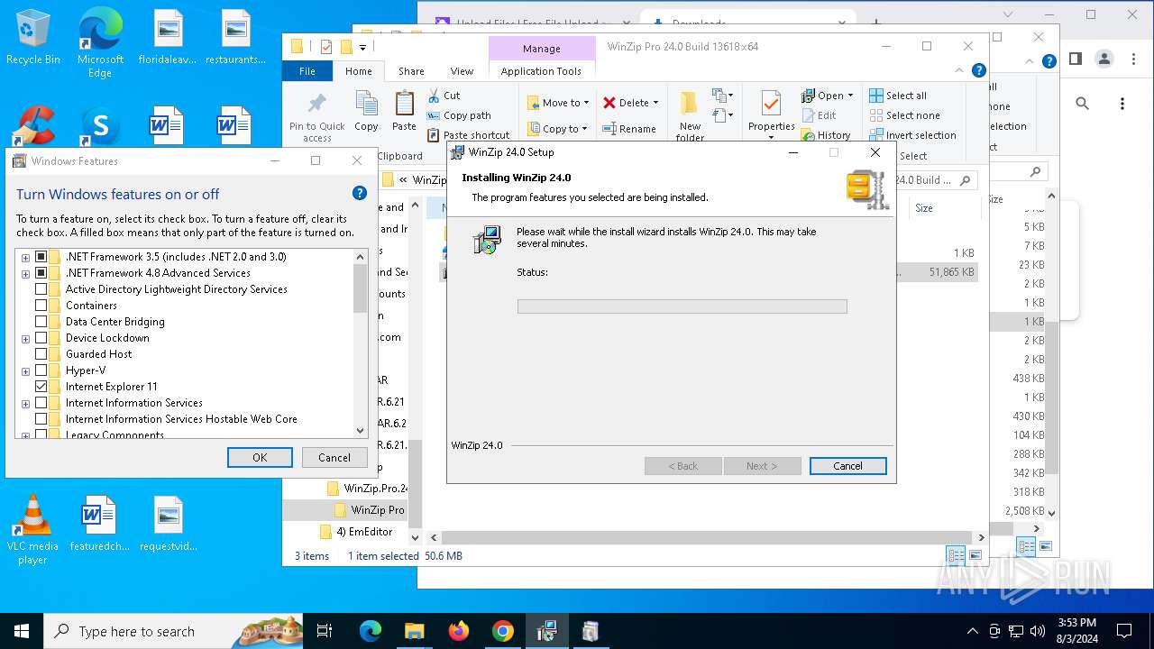Open the Copy to dropdown

(x=558, y=129)
